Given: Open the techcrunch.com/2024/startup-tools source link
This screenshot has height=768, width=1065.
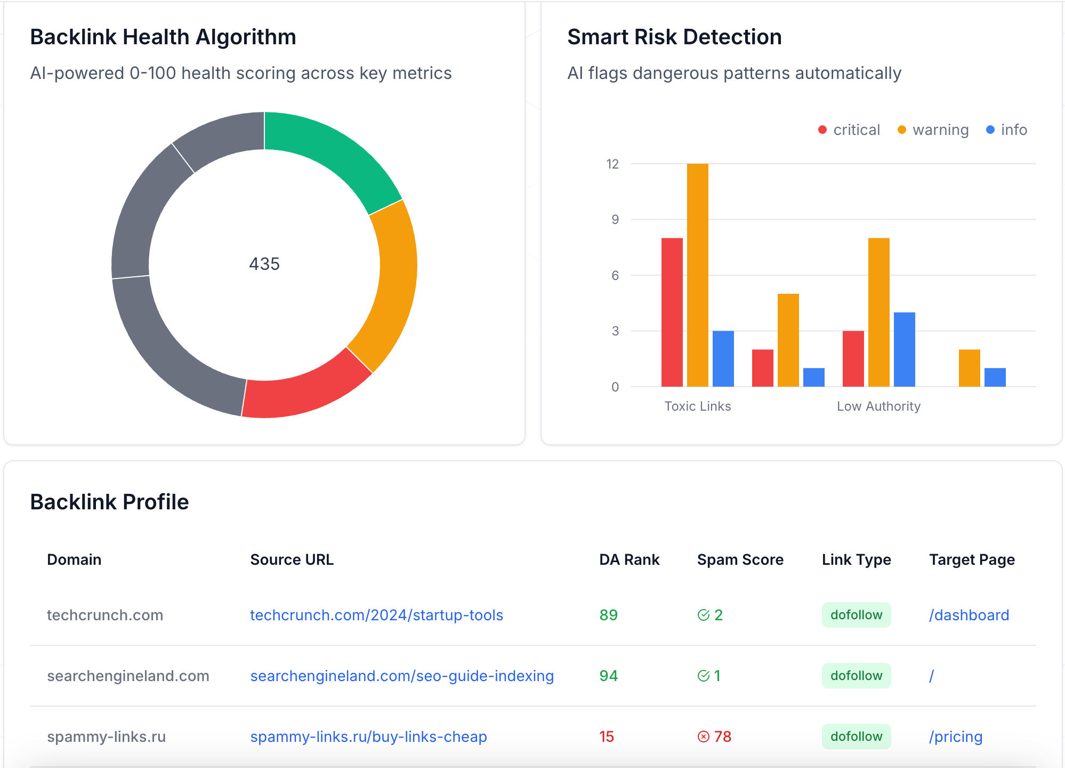Looking at the screenshot, I should pos(376,615).
